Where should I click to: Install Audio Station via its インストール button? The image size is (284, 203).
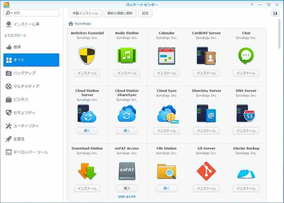(x=127, y=73)
